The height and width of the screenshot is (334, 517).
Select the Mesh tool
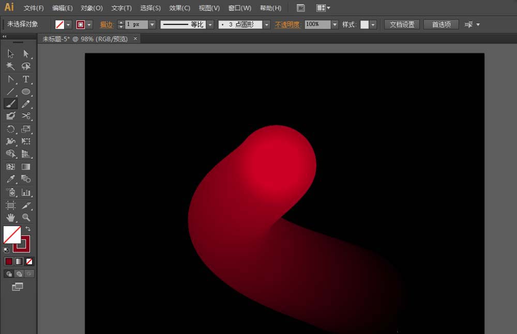click(10, 167)
